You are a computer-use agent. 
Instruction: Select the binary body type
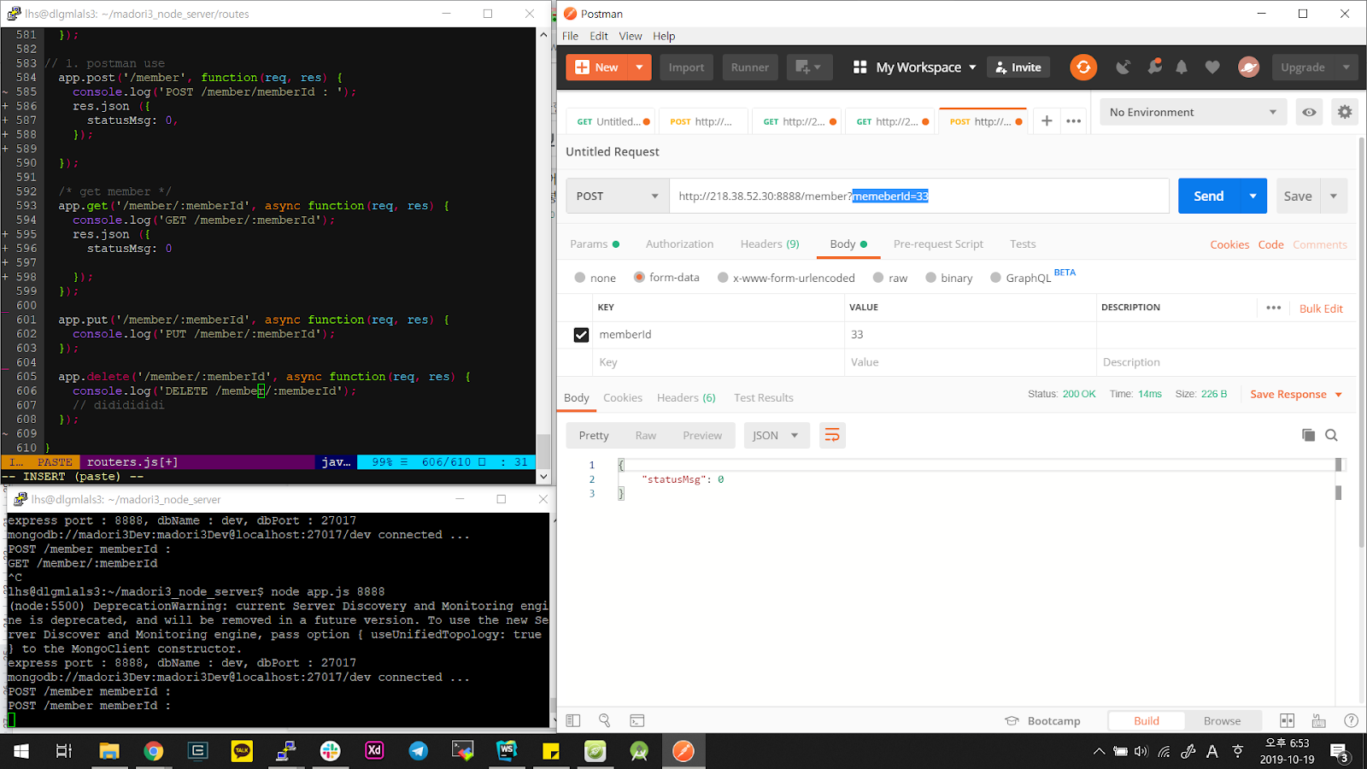pyautogui.click(x=931, y=278)
